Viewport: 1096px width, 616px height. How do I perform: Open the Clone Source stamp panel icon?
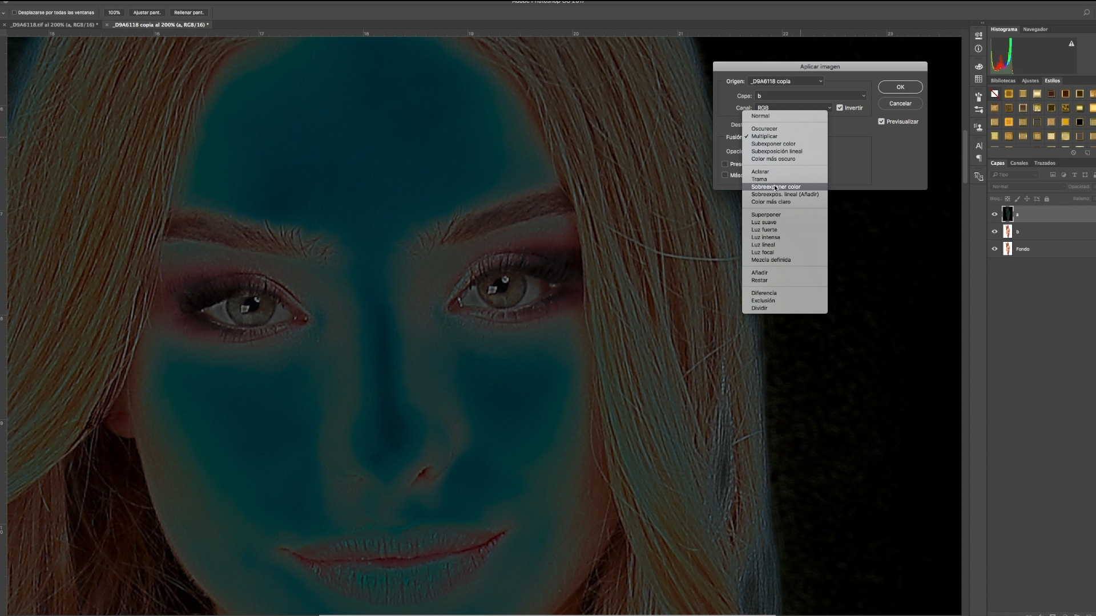click(x=978, y=127)
